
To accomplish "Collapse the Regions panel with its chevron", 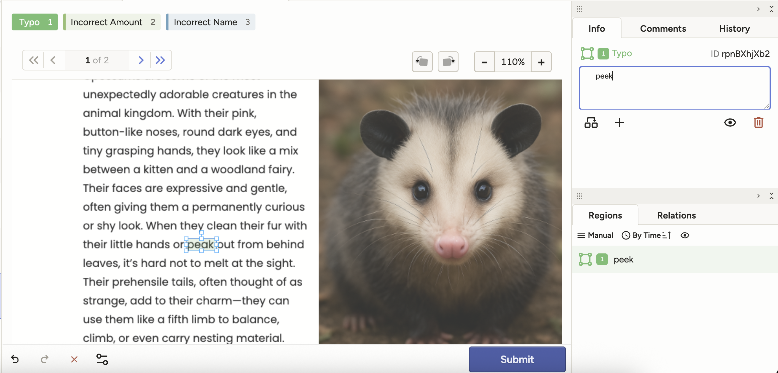I will coord(772,196).
